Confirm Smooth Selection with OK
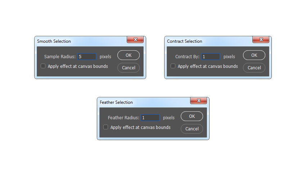306x176 pixels. (x=129, y=55)
